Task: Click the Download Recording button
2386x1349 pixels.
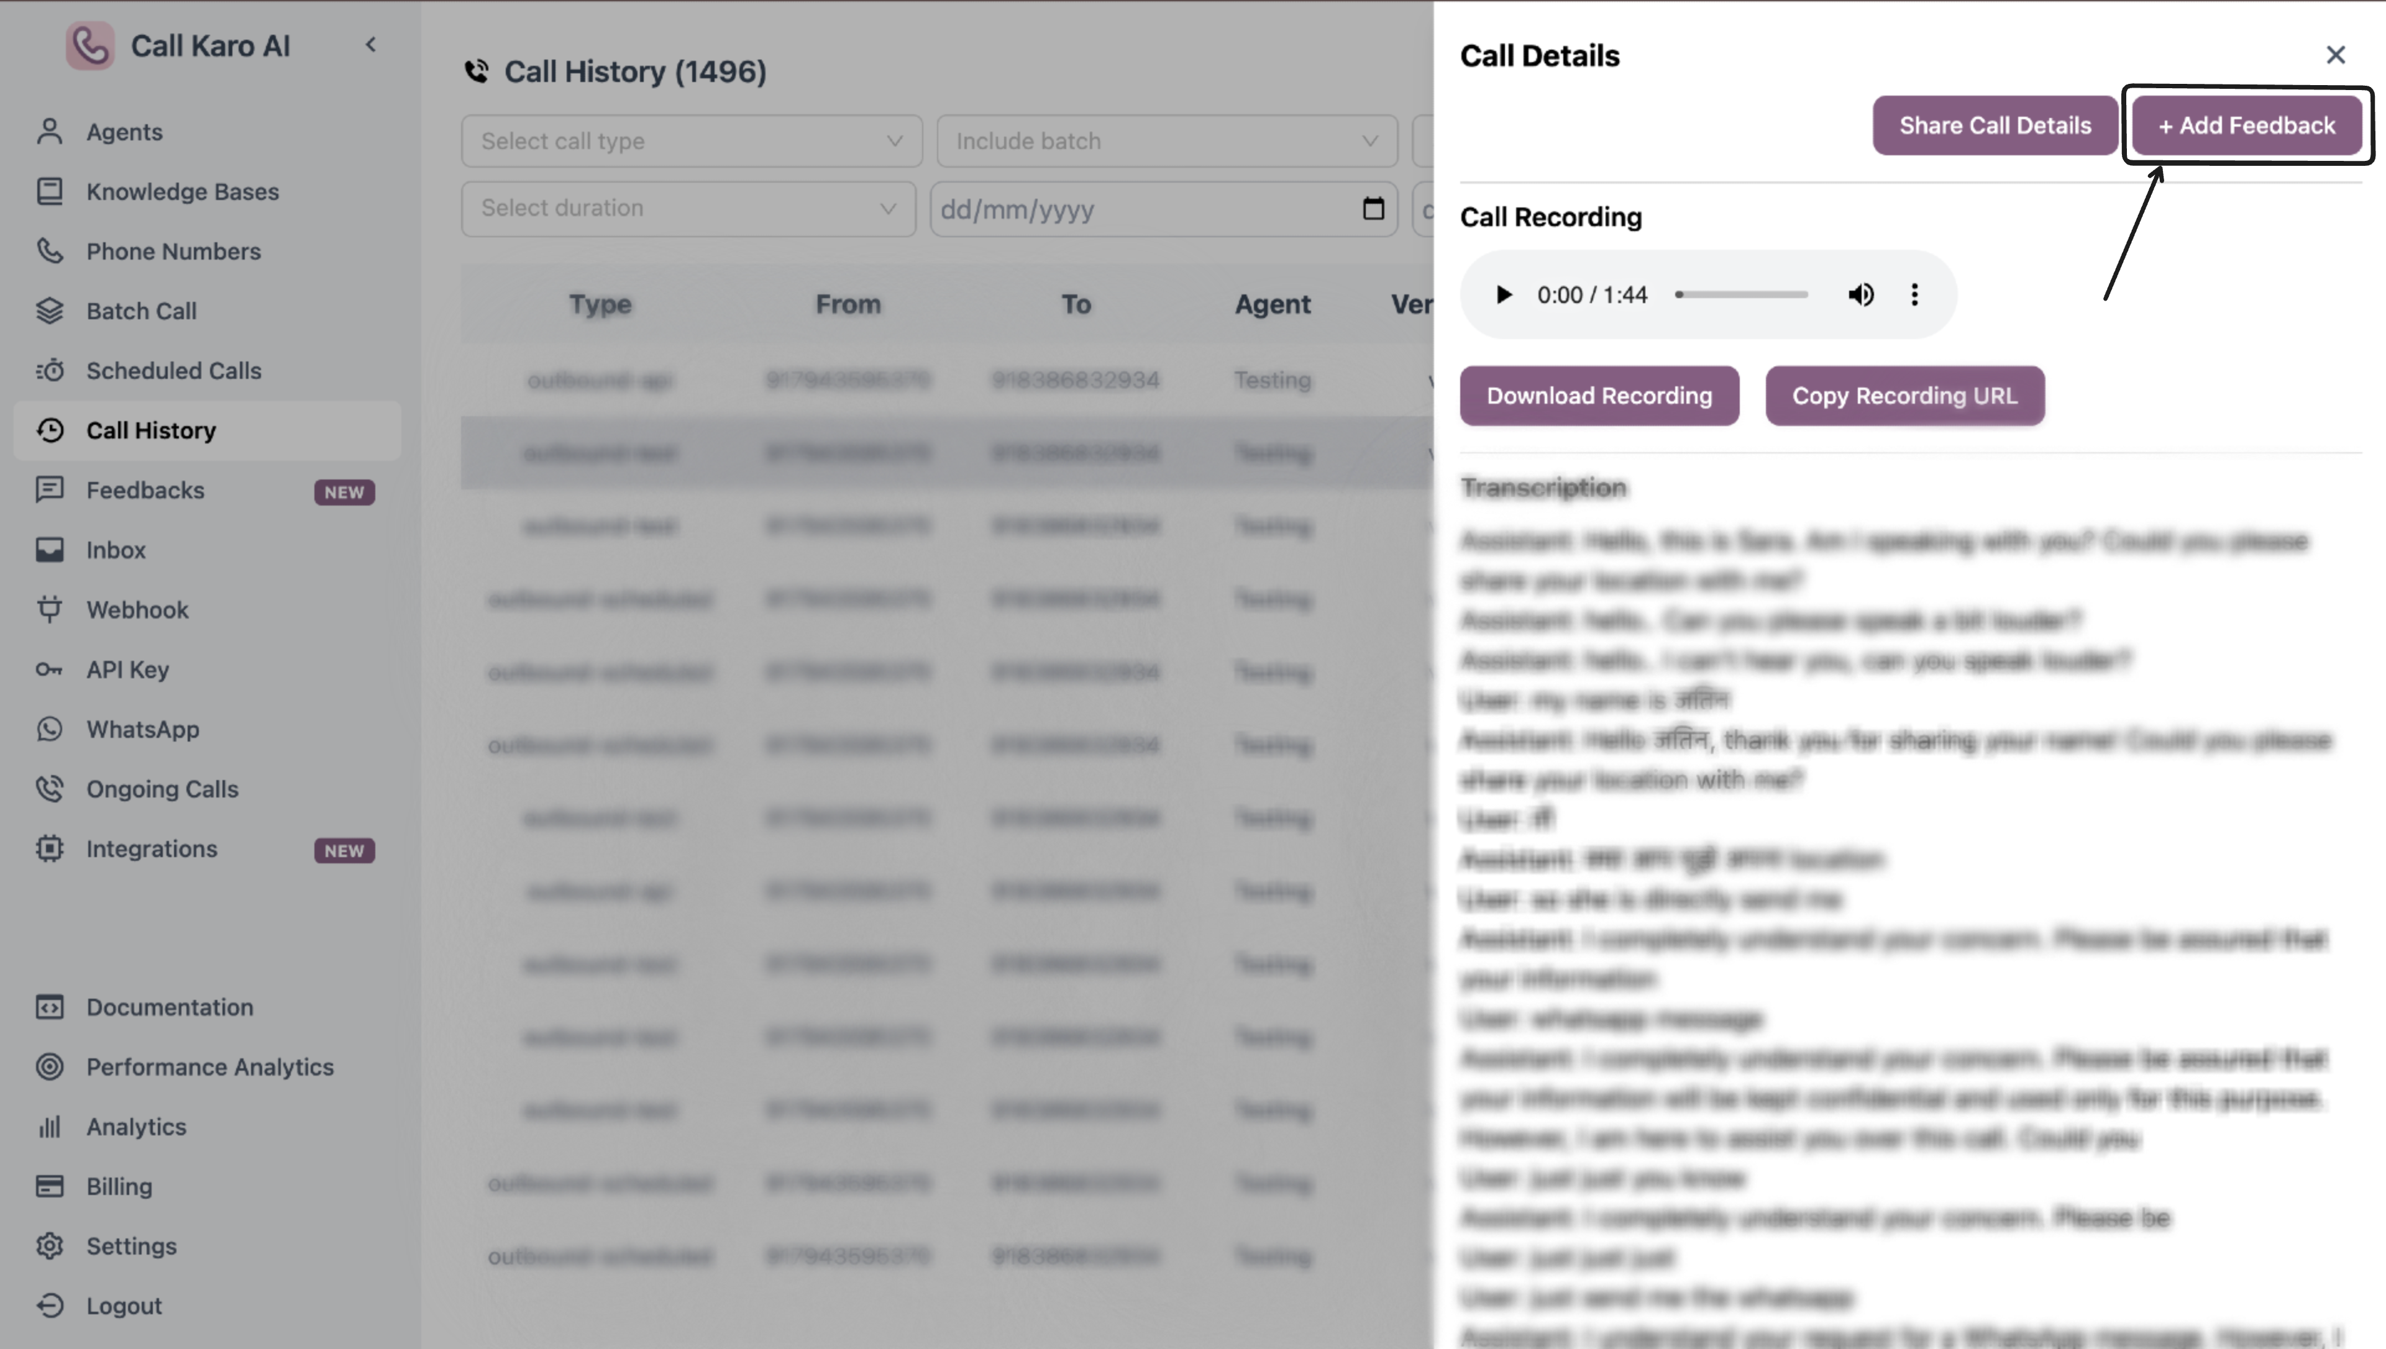Action: [1598, 396]
